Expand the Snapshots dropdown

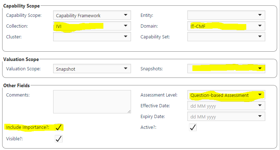[x=260, y=69]
